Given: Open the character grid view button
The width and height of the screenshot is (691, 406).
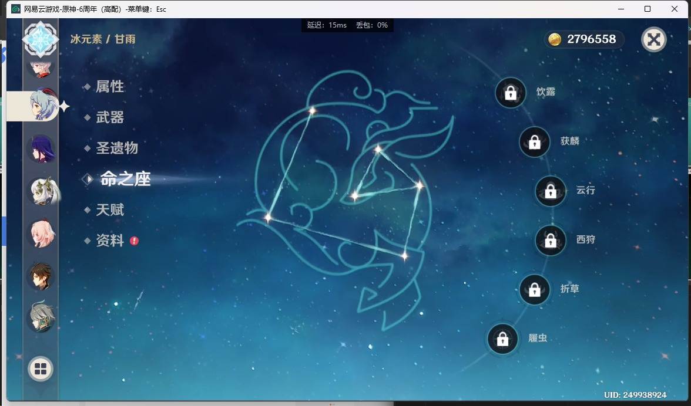Looking at the screenshot, I should [41, 368].
